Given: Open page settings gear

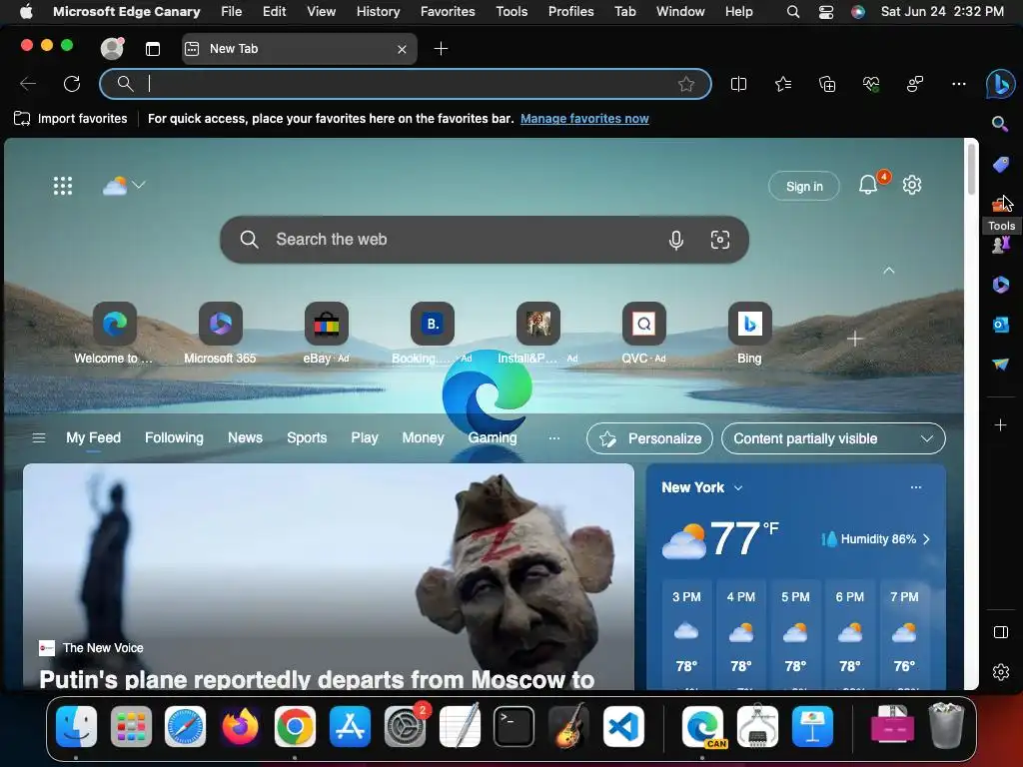Looking at the screenshot, I should (911, 185).
